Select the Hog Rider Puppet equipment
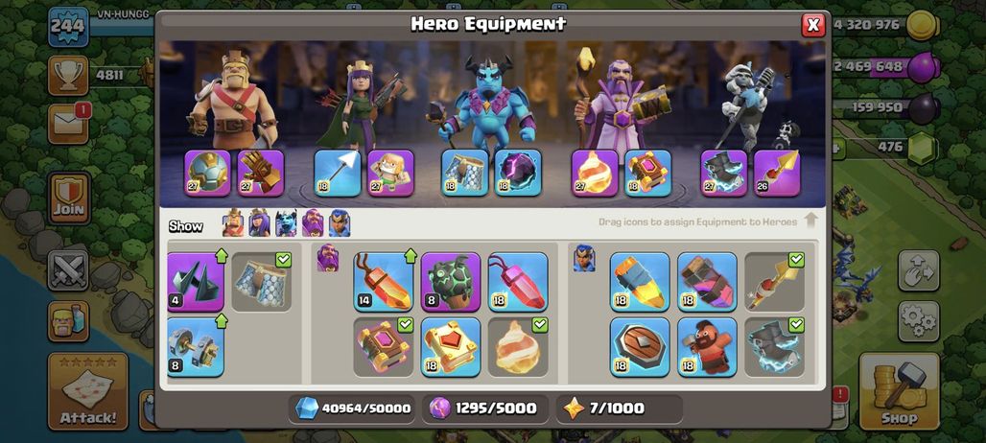This screenshot has width=986, height=443. (x=708, y=347)
